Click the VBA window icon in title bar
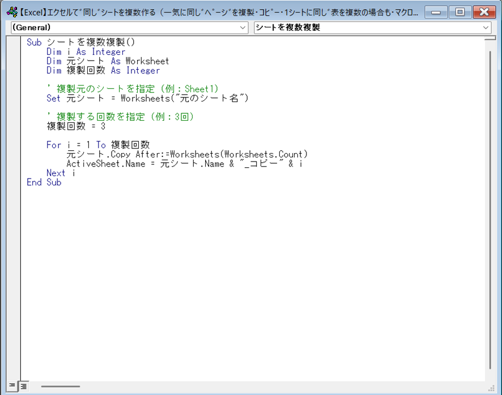The height and width of the screenshot is (395, 502). pyautogui.click(x=10, y=12)
